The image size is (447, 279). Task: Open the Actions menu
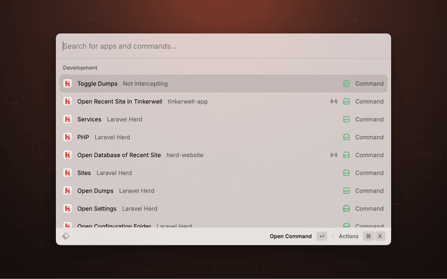pos(349,236)
